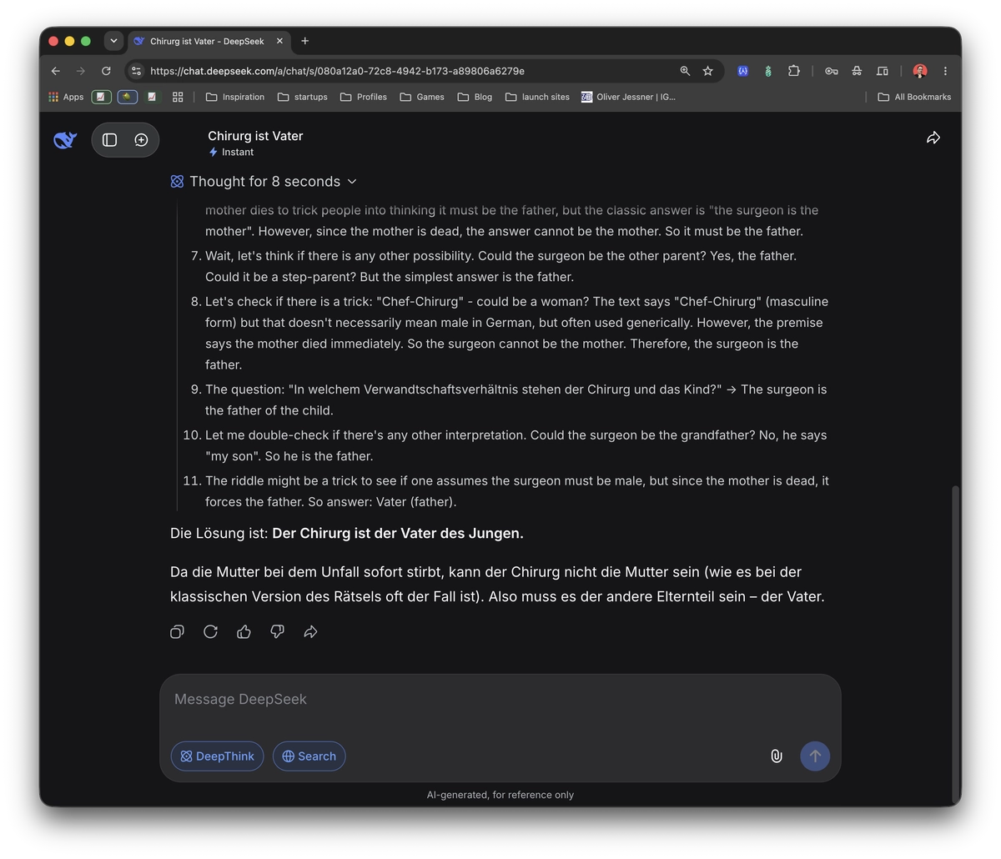The width and height of the screenshot is (1001, 859).
Task: Click the browser address bar URL
Action: (x=337, y=71)
